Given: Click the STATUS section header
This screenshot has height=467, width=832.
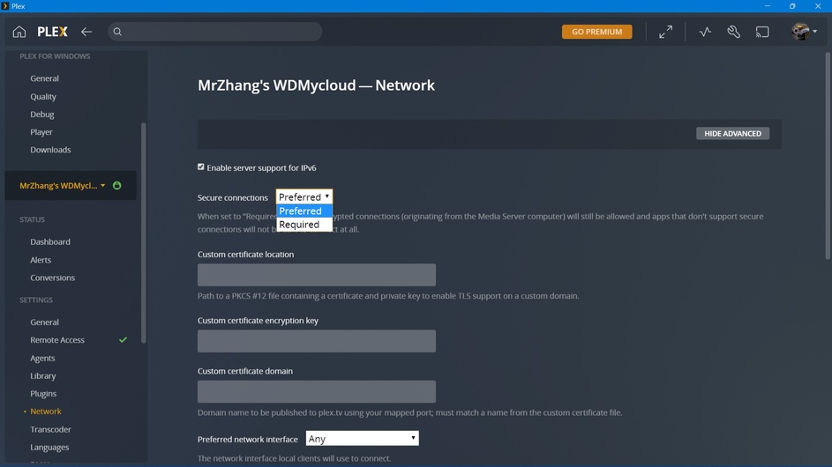Looking at the screenshot, I should [x=32, y=219].
